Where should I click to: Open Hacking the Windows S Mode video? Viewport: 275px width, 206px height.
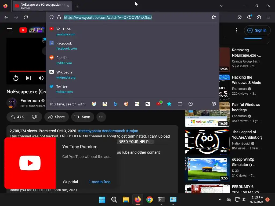pyautogui.click(x=247, y=80)
